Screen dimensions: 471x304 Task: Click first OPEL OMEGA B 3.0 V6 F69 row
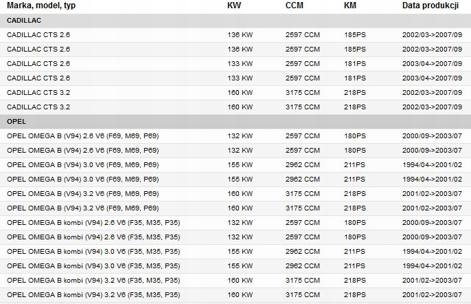(235, 165)
